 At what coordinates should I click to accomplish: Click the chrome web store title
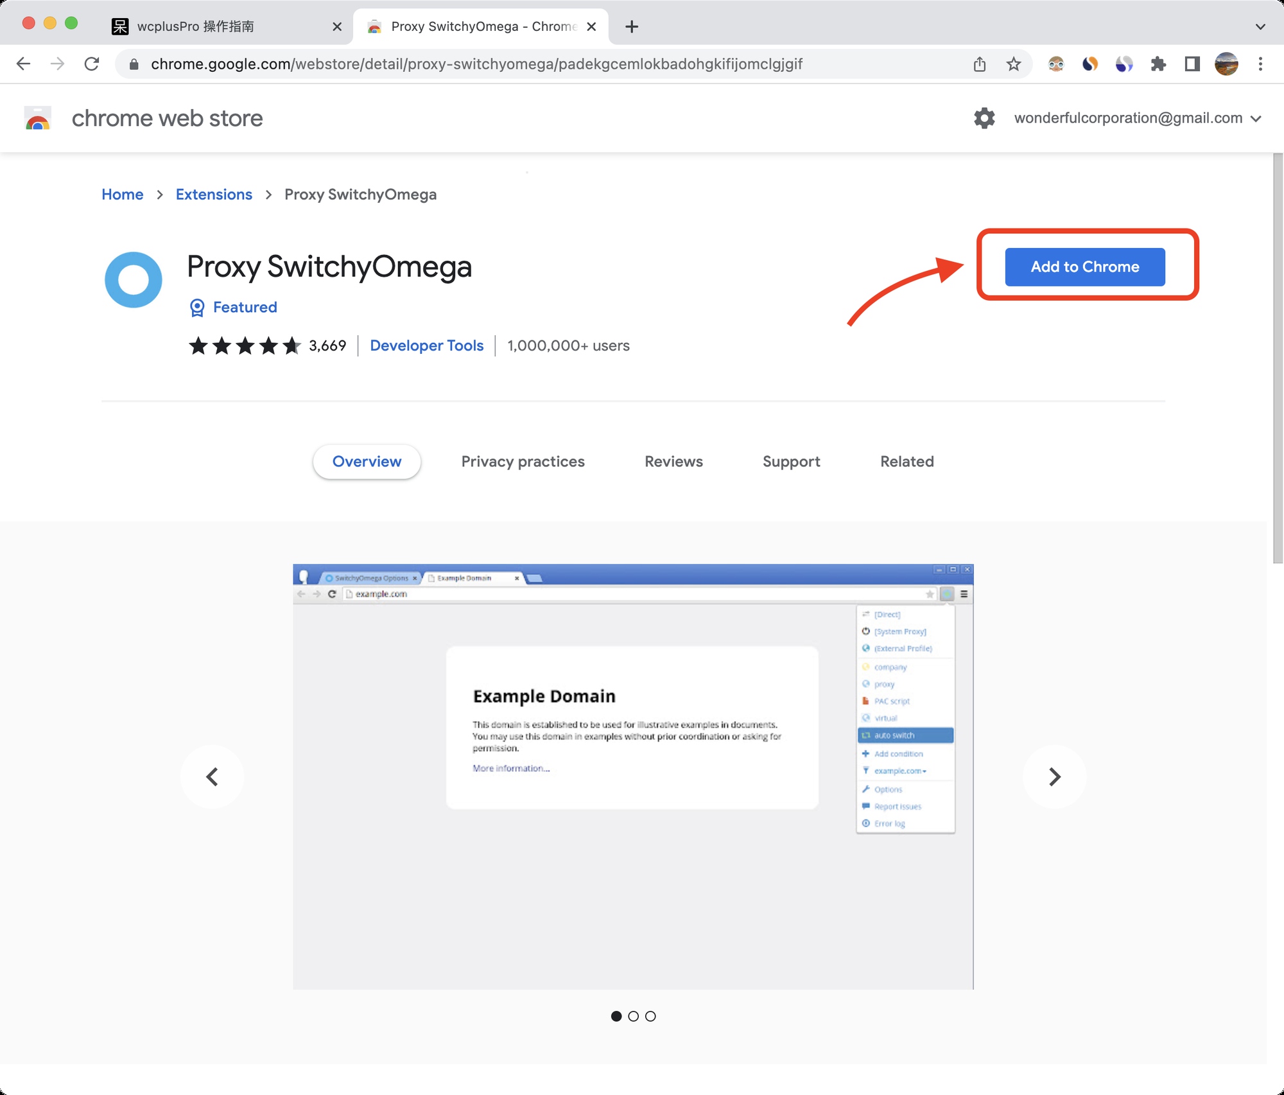[x=167, y=118]
